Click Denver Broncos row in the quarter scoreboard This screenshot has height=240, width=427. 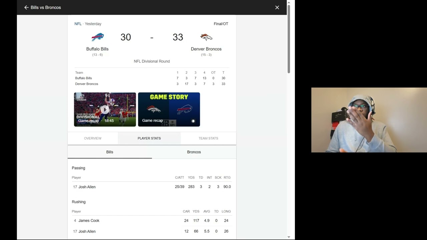(x=152, y=84)
